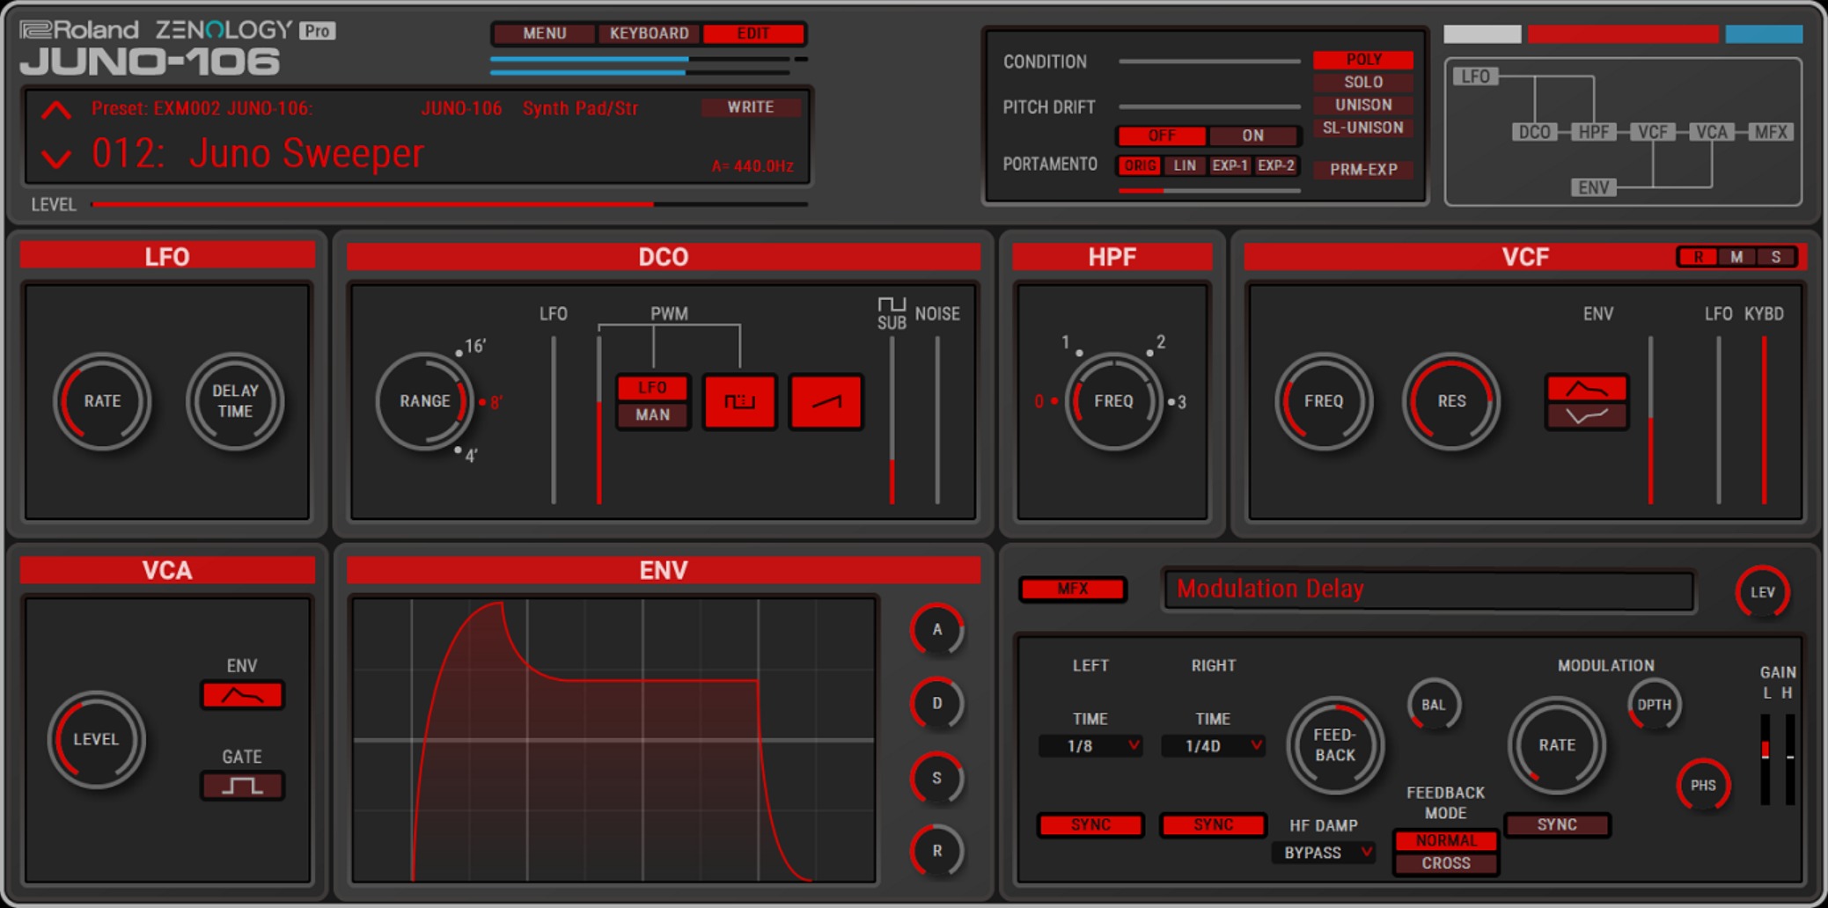The image size is (1828, 908).
Task: Open the KEYBOARD tab
Action: (x=650, y=33)
